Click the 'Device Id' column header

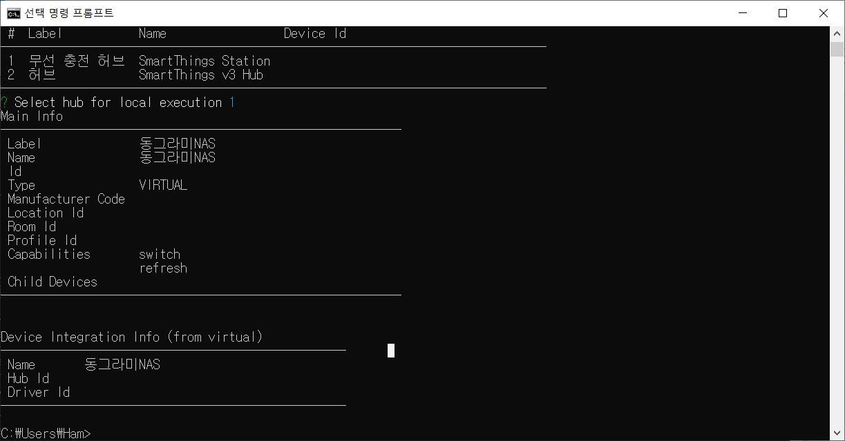point(315,33)
